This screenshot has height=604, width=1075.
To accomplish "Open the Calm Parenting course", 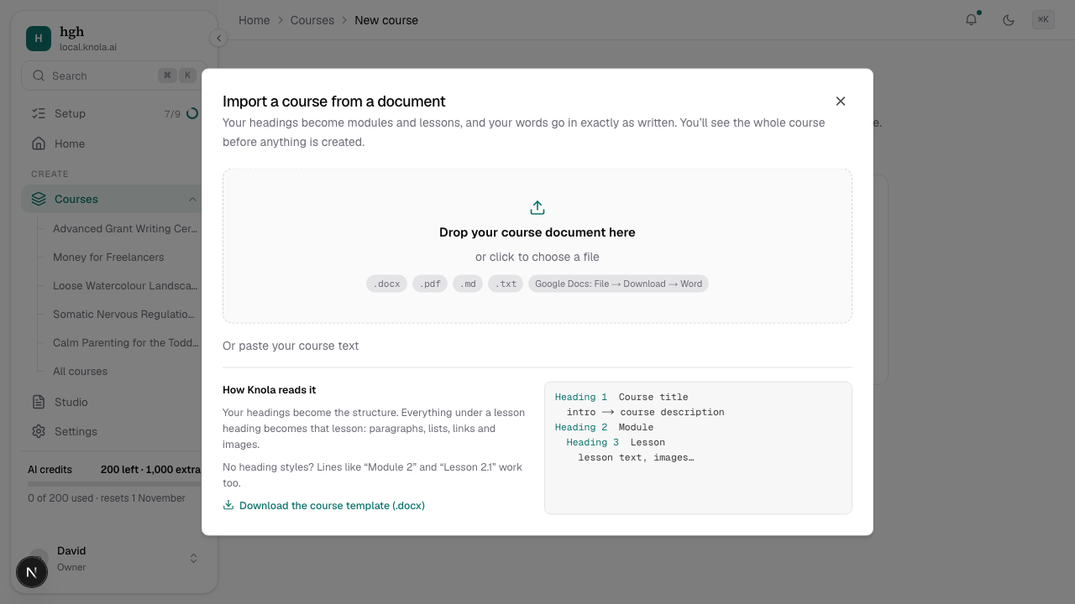I will [x=125, y=342].
